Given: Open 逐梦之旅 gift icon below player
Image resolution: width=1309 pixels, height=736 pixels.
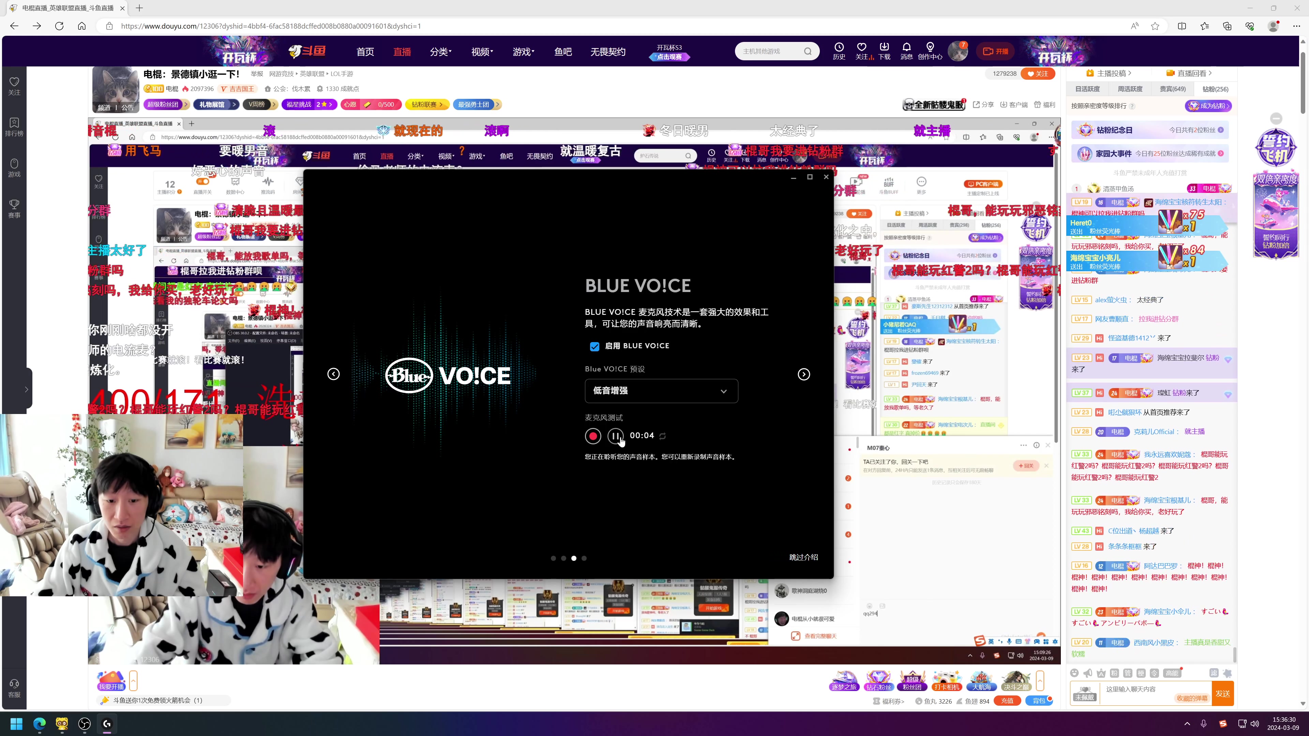Looking at the screenshot, I should 844,681.
